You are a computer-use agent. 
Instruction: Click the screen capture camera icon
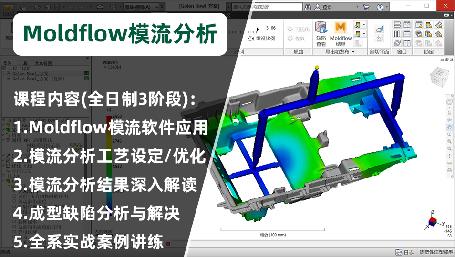coord(114,7)
